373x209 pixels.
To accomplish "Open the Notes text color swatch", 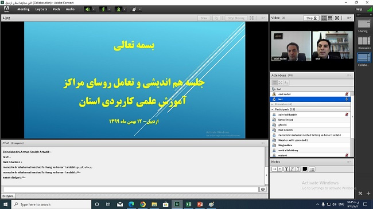I will [305, 169].
